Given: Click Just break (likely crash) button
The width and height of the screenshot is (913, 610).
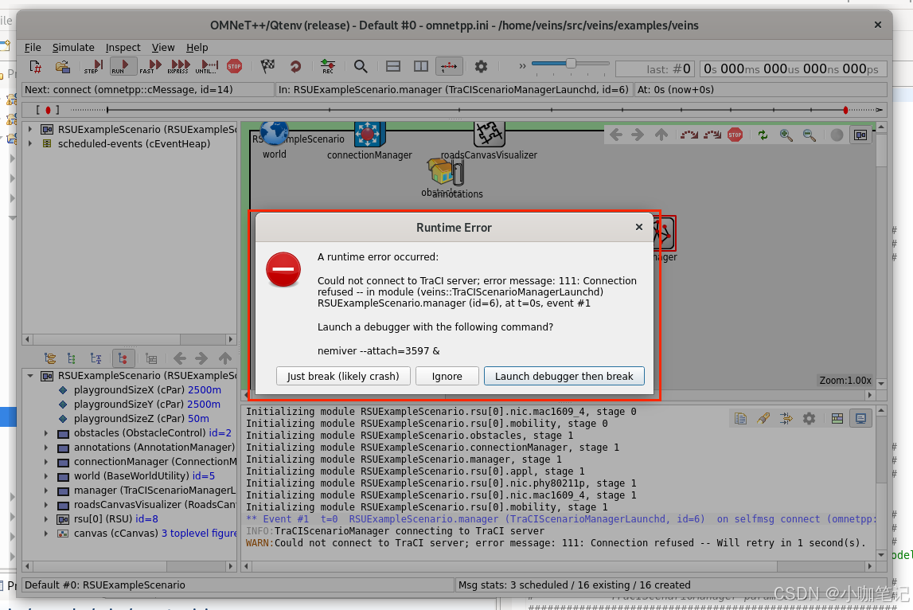Looking at the screenshot, I should [343, 376].
